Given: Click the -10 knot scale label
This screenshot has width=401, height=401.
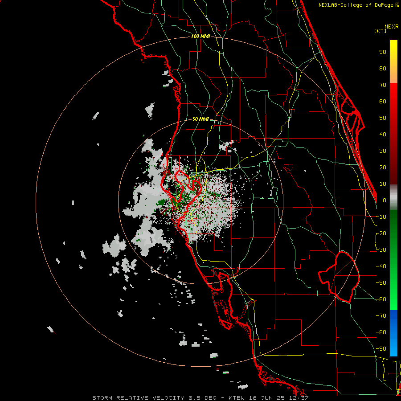Looking at the screenshot, I should point(381,217).
